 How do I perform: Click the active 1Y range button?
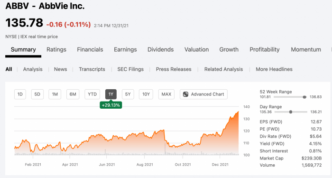111,94
